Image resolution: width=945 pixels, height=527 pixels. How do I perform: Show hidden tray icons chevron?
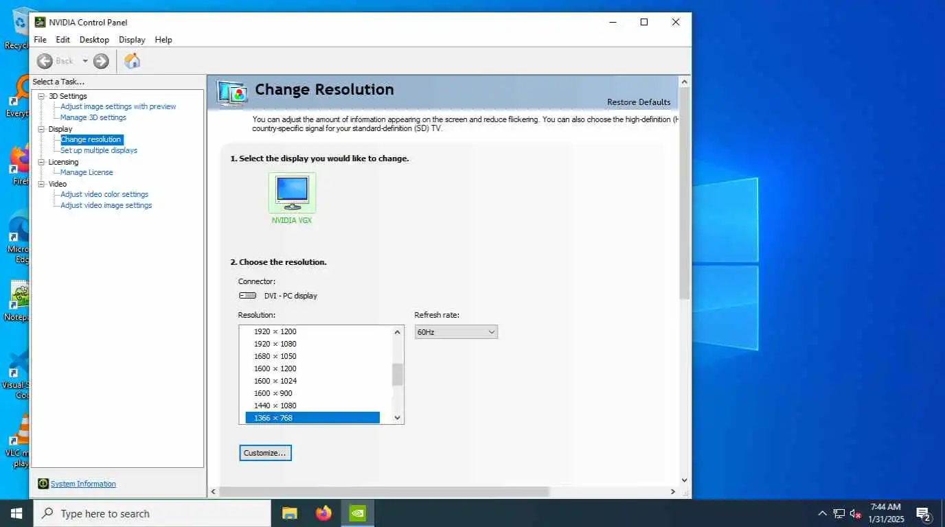point(822,513)
